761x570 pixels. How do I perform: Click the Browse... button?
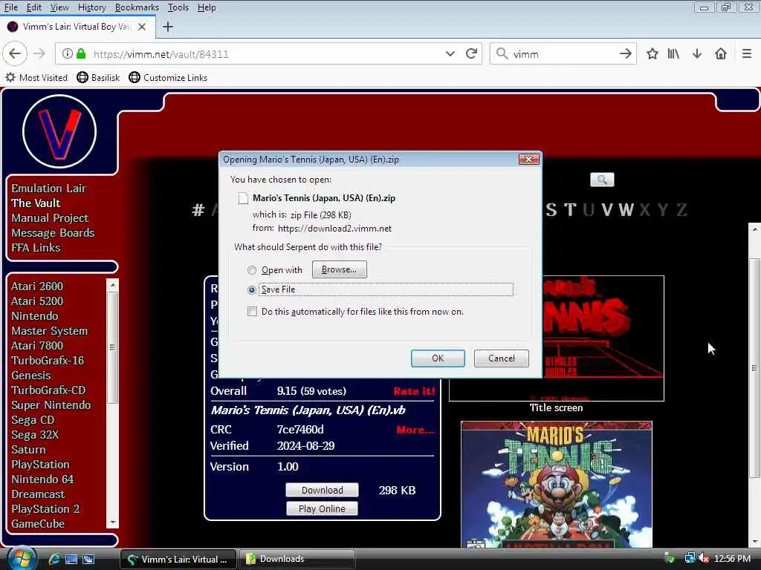pos(339,269)
